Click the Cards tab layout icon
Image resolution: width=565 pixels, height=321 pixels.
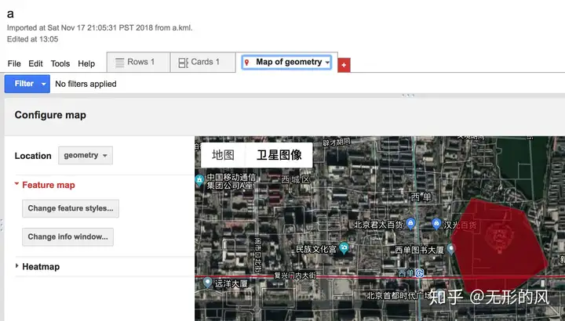coord(184,63)
